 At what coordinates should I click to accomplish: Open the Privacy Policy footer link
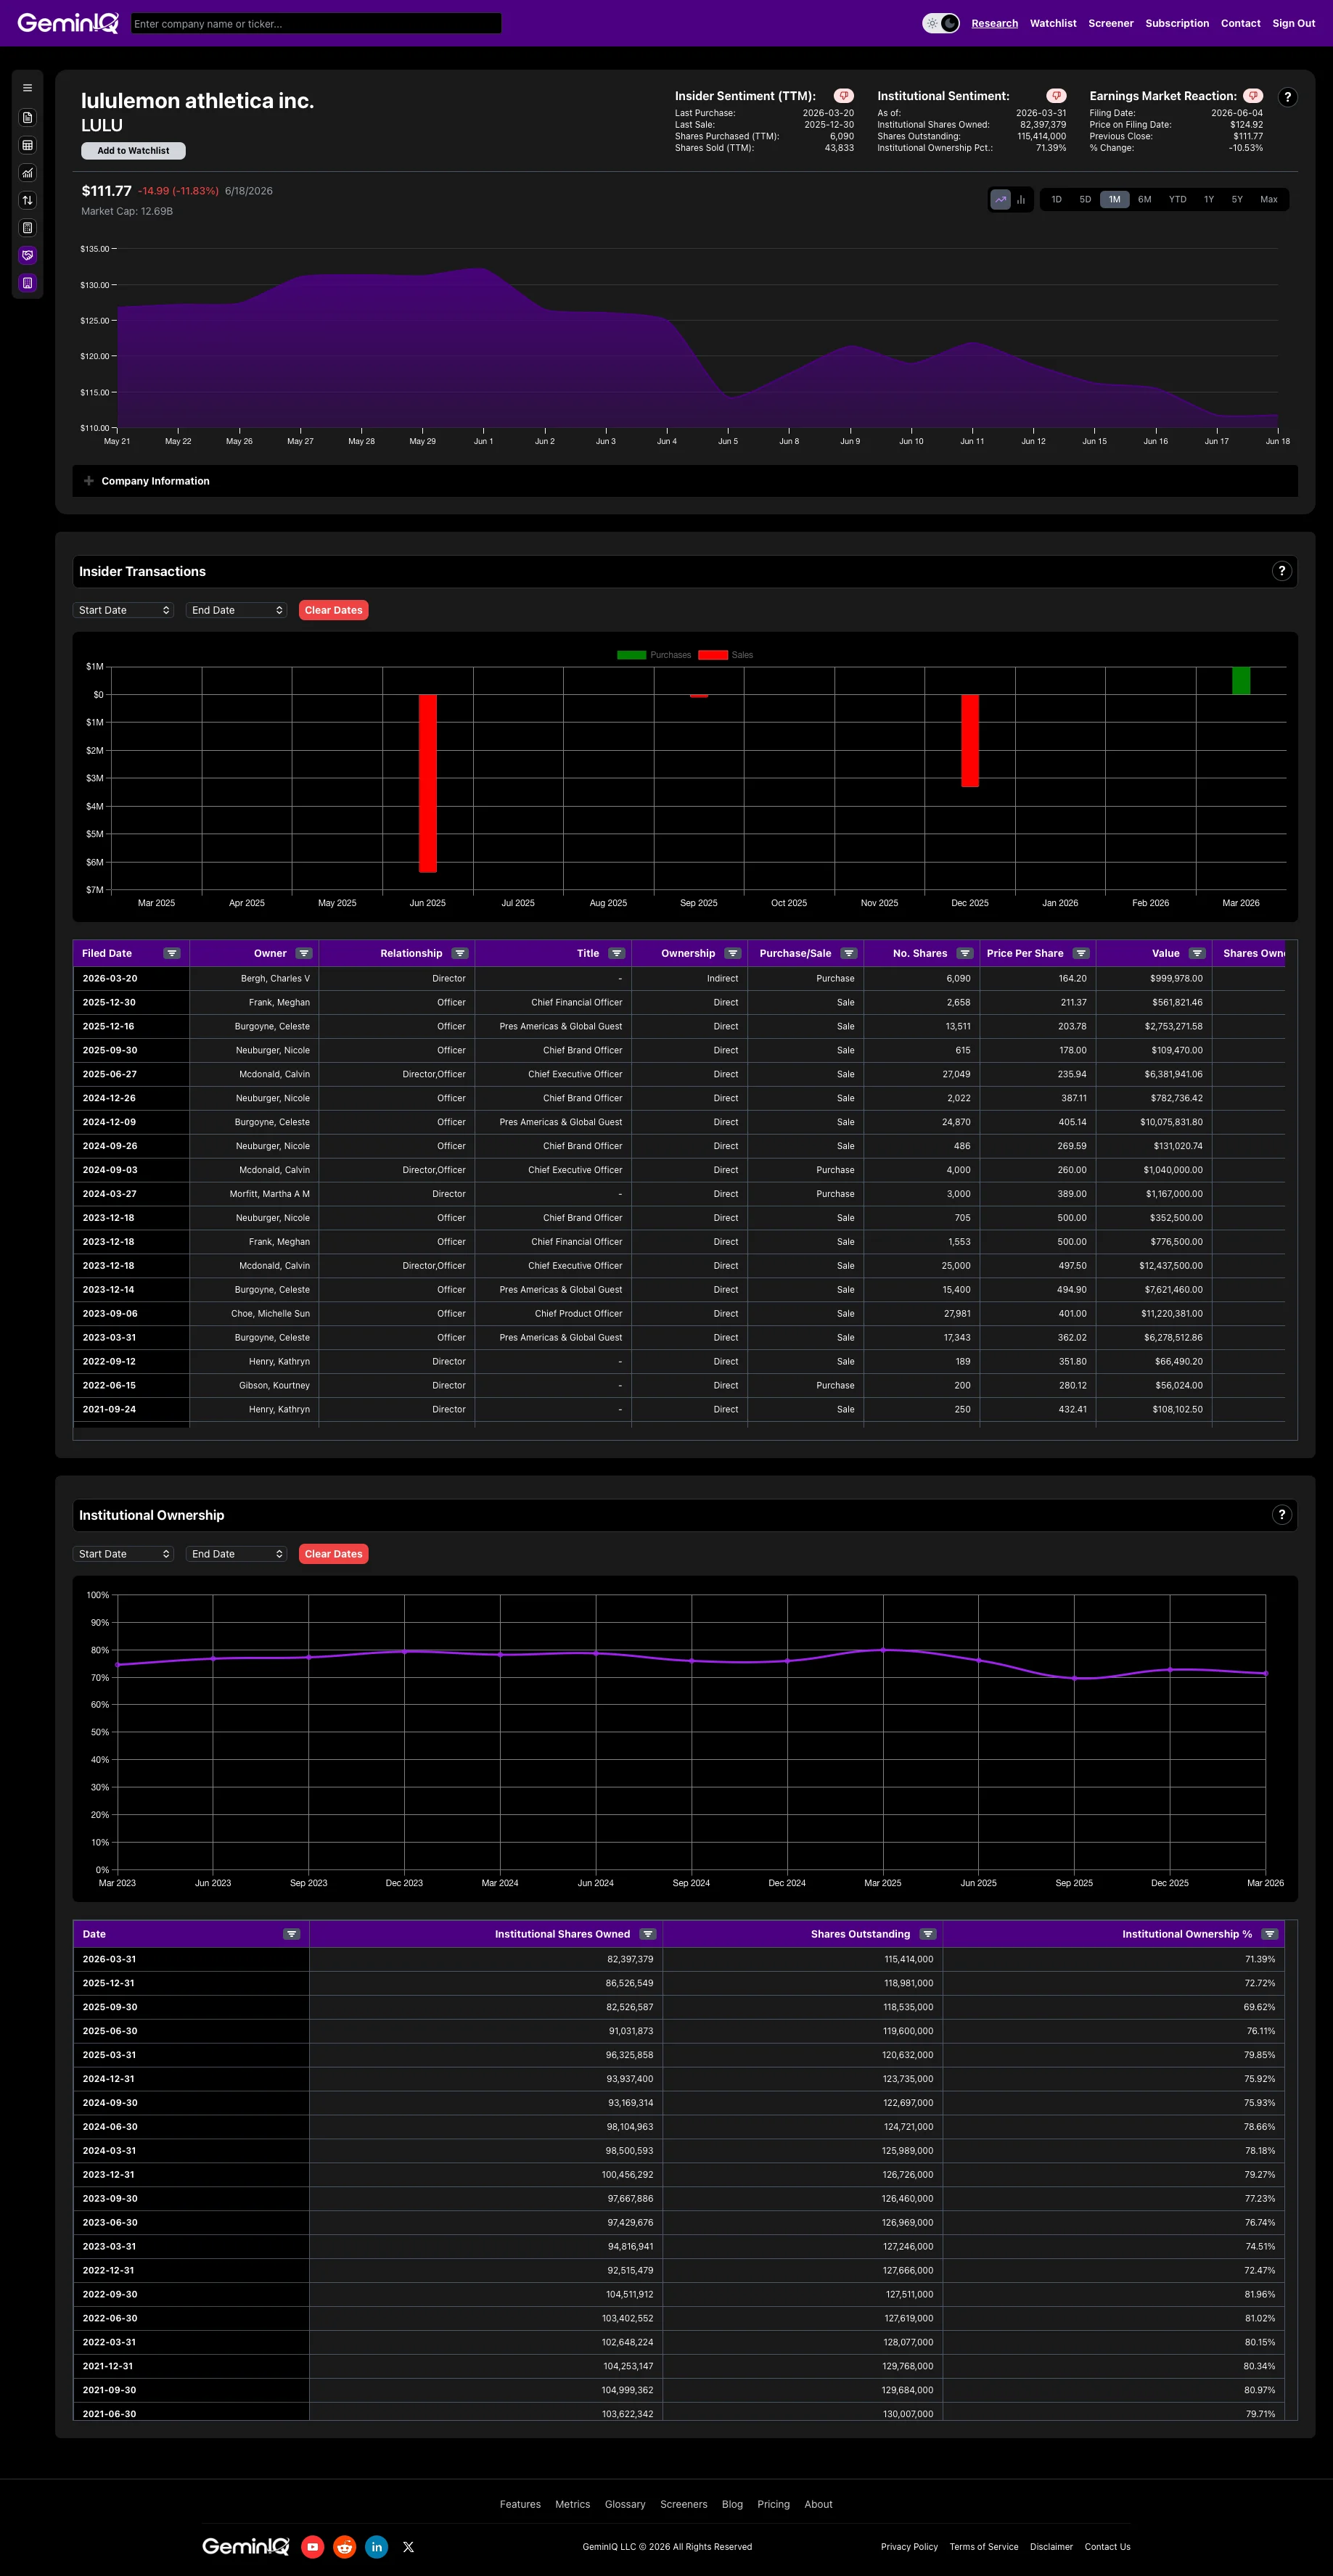909,2547
